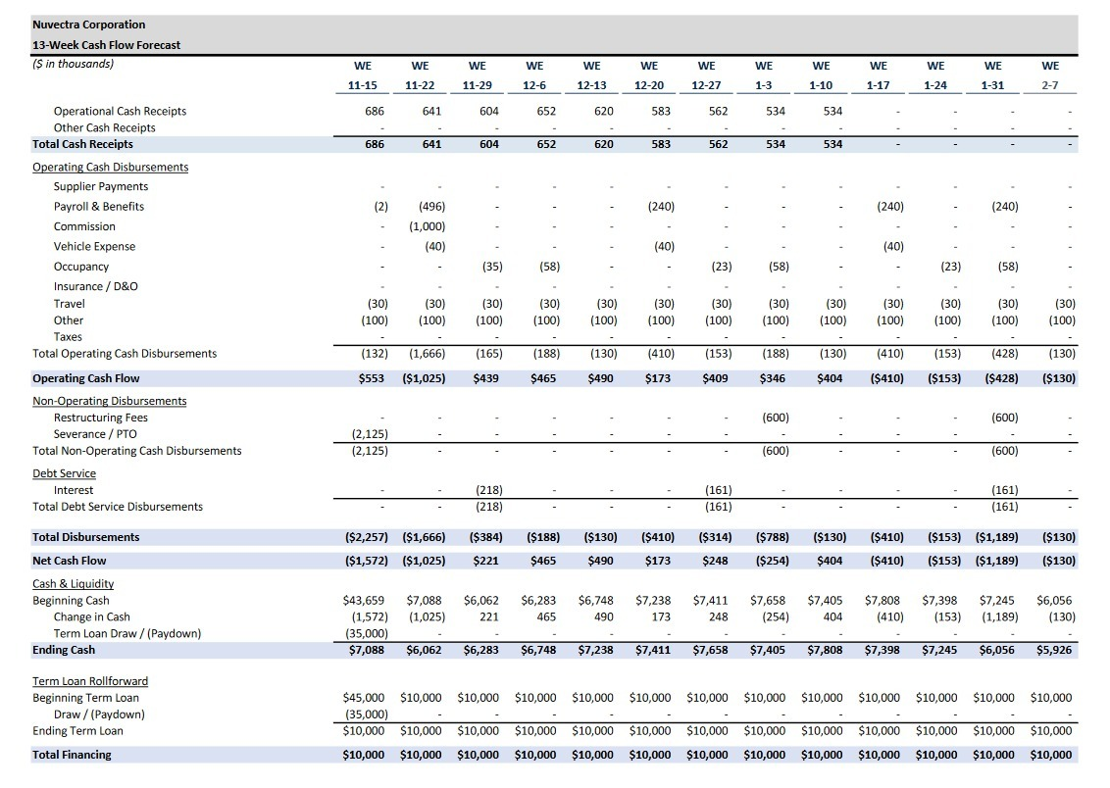This screenshot has width=1110, height=788.
Task: Click the Total Cash Receipts row label
Action: pyautogui.click(x=82, y=144)
